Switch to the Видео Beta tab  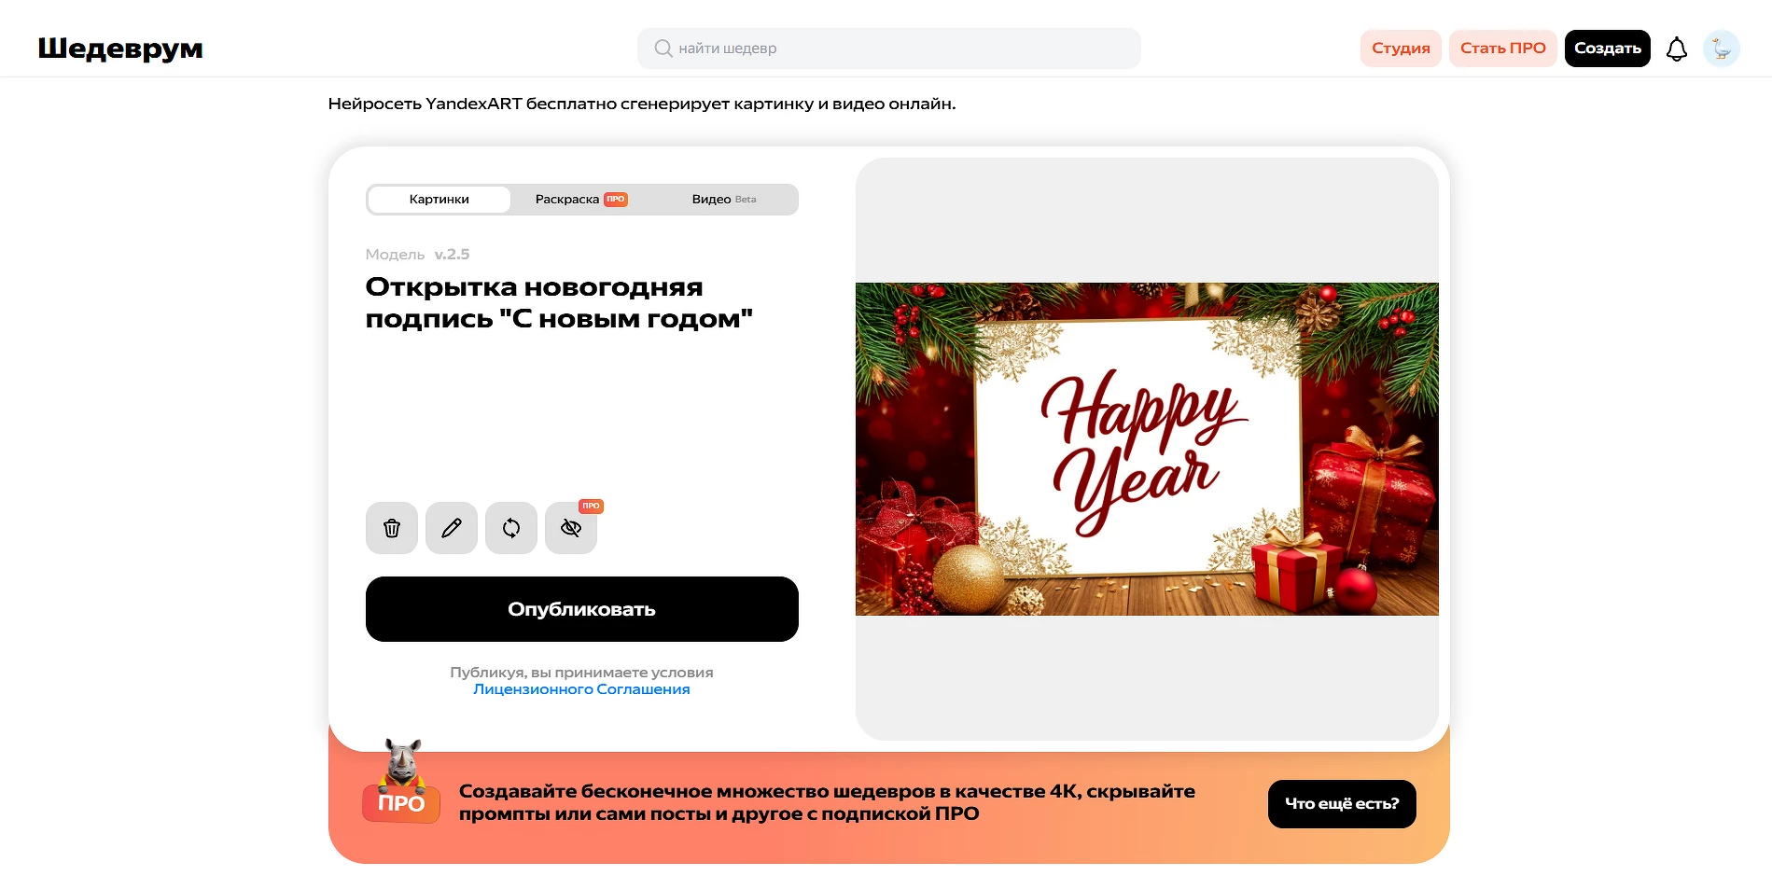[x=724, y=200]
